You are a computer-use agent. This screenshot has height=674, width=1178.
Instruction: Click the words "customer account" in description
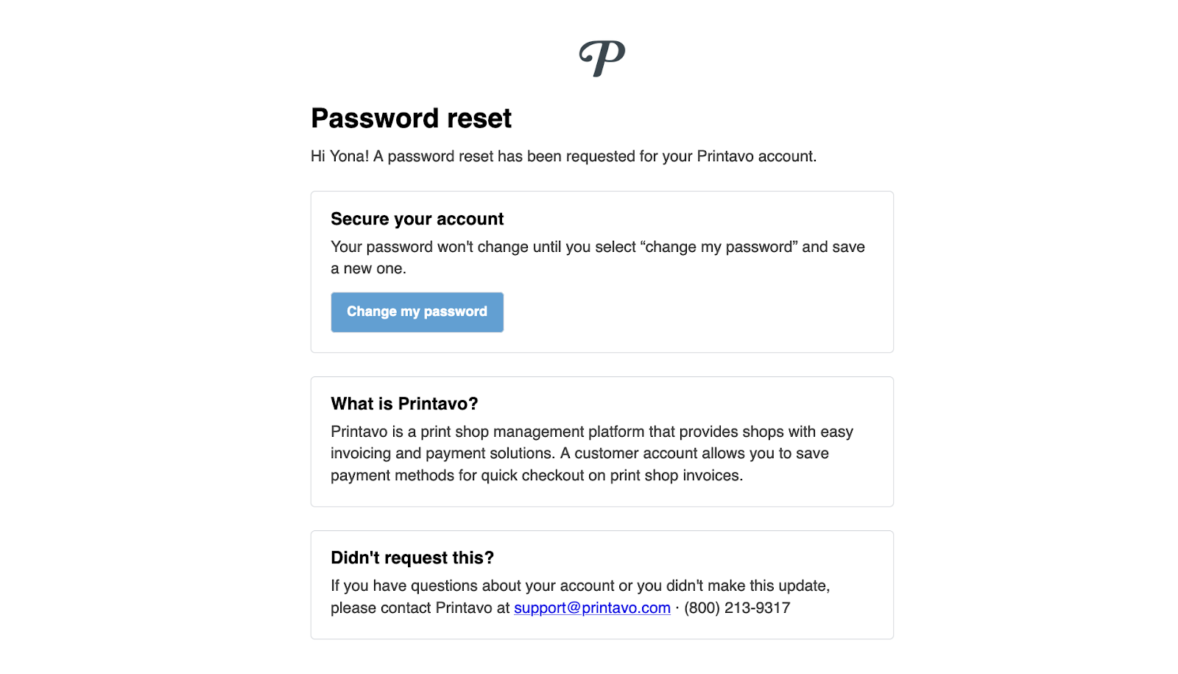(x=635, y=453)
